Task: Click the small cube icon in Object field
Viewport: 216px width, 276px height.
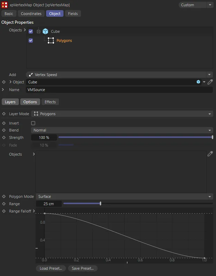Action: (198, 82)
